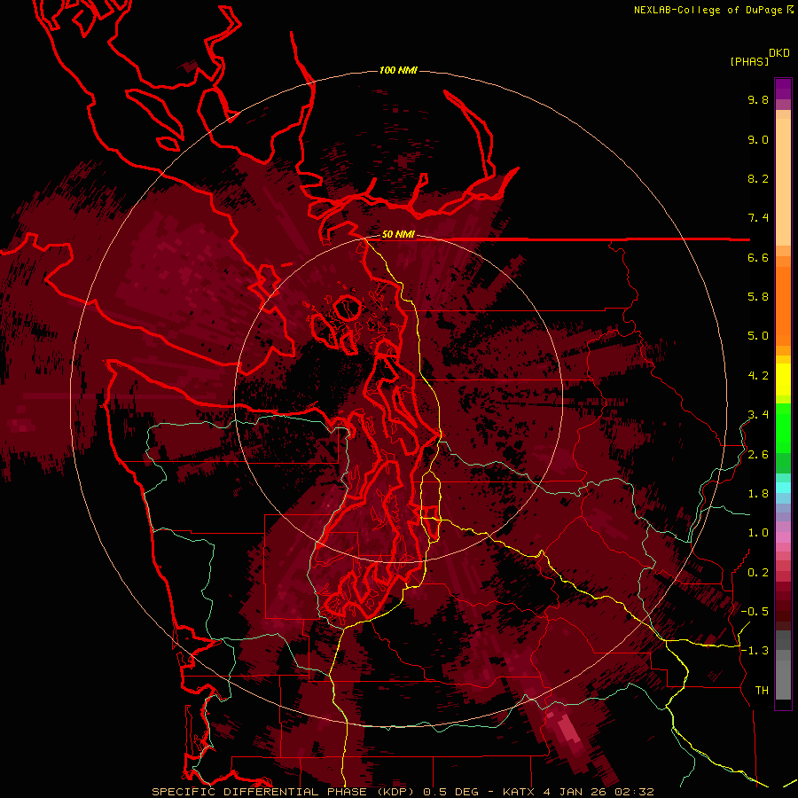Click the 6.6 legend value

758,257
